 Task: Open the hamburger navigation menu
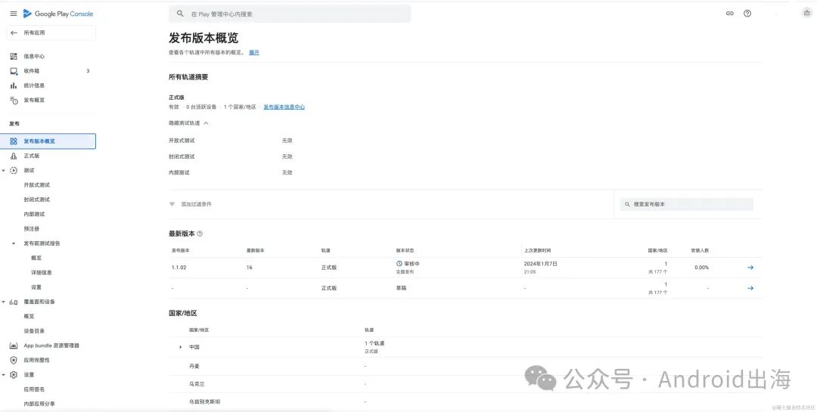(14, 14)
